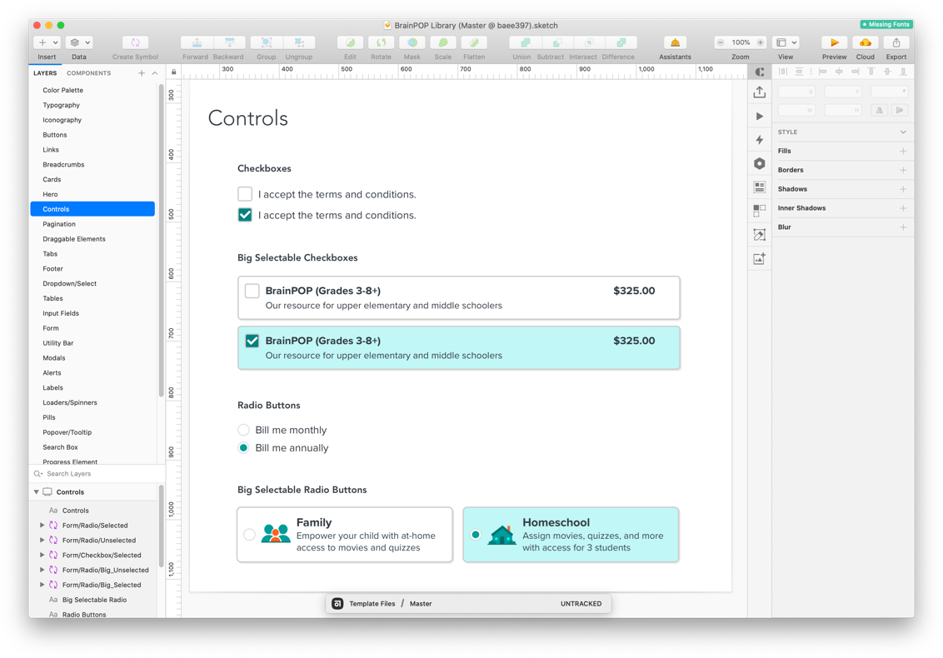The width and height of the screenshot is (943, 658).
Task: Add a new Inner Shadow
Action: click(903, 208)
